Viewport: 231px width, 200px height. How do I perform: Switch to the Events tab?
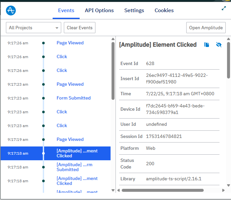[66, 11]
